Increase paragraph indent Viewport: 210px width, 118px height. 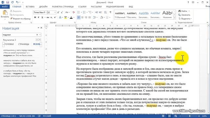(100, 12)
